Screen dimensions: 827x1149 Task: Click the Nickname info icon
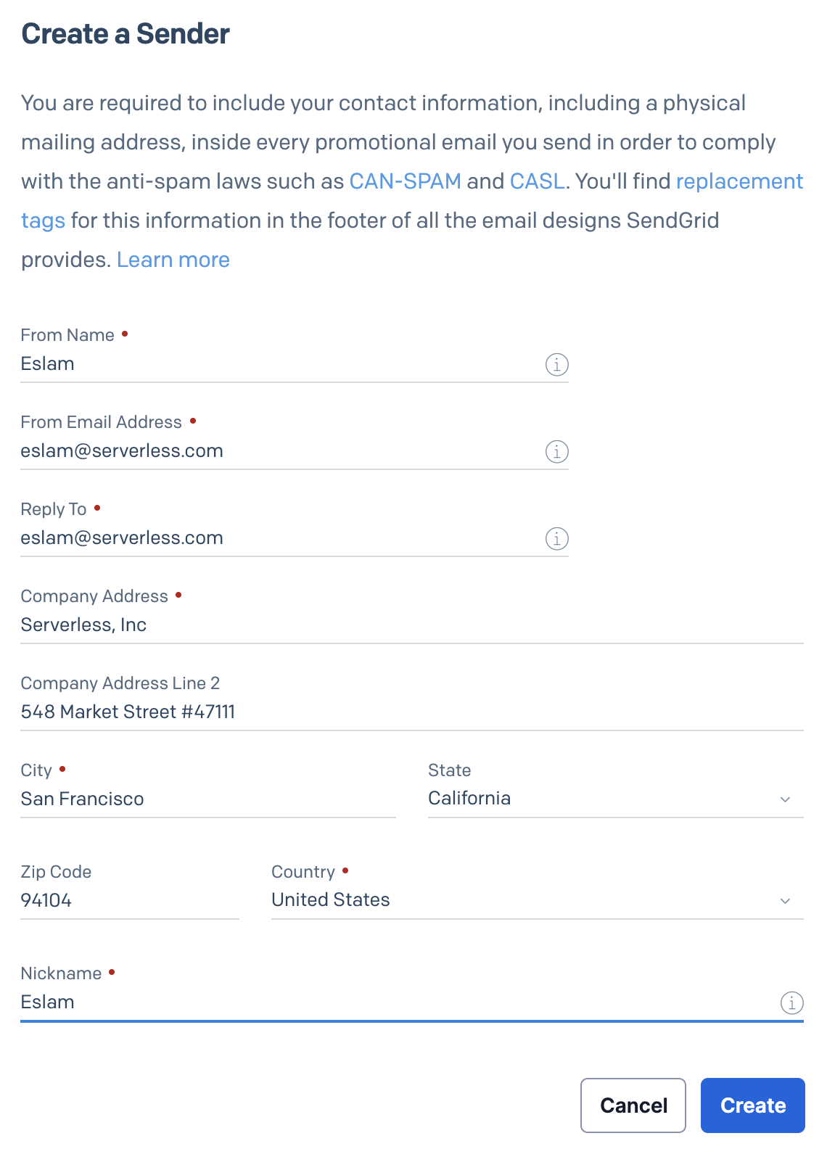(x=791, y=1002)
